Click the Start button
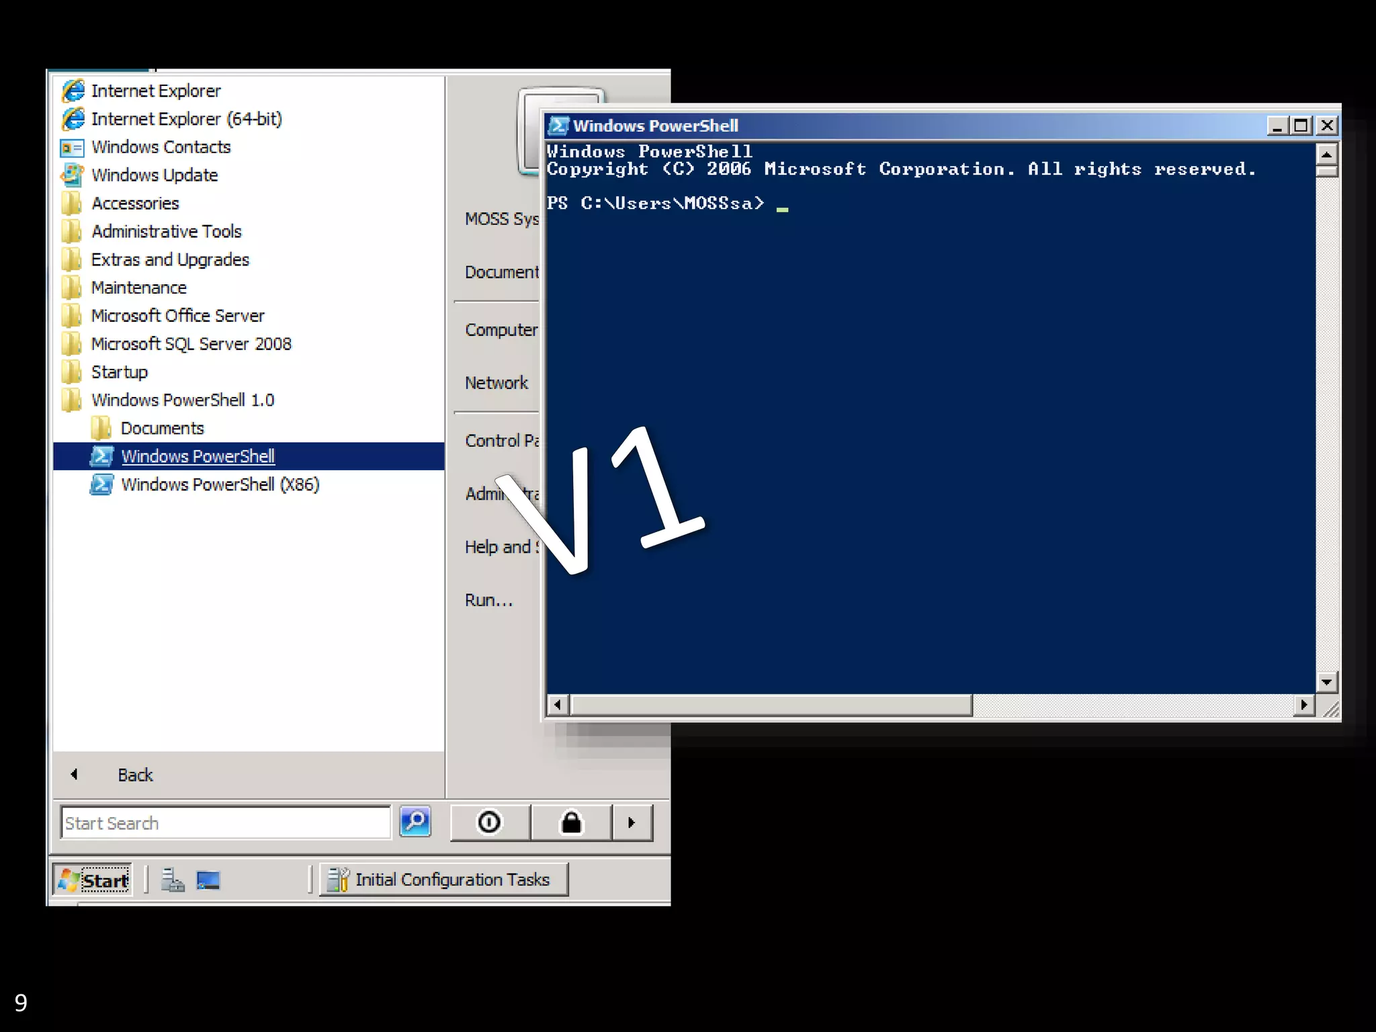The image size is (1376, 1032). point(93,880)
